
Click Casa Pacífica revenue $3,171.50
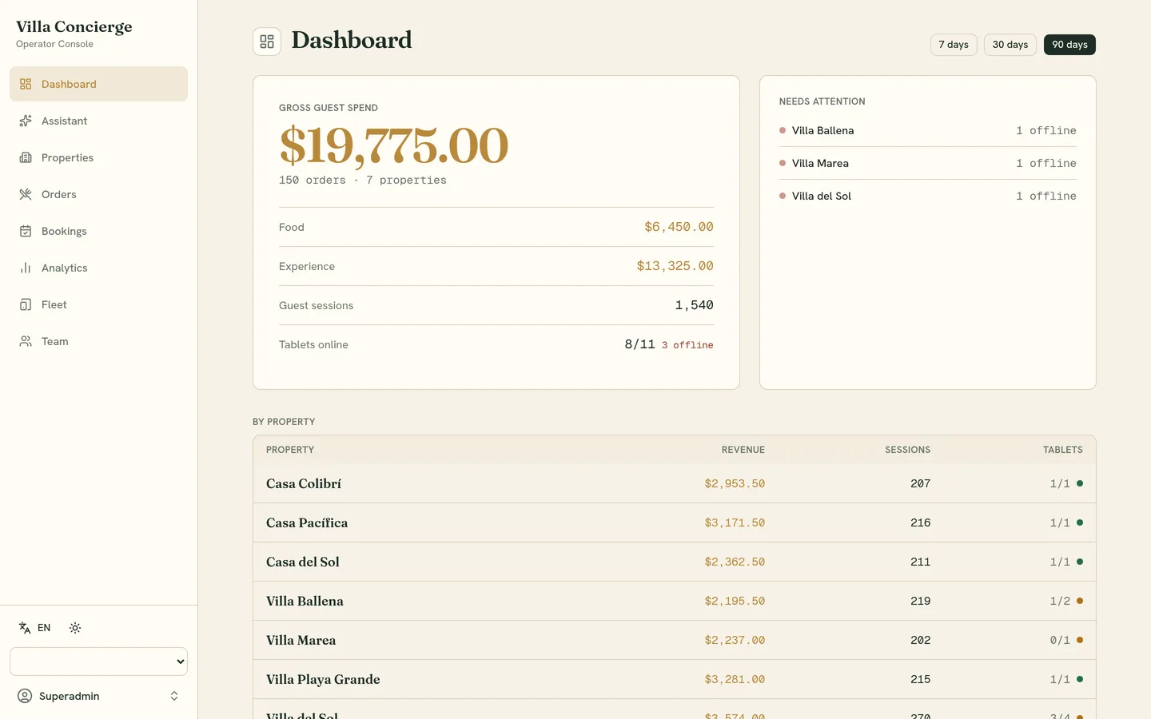735,522
